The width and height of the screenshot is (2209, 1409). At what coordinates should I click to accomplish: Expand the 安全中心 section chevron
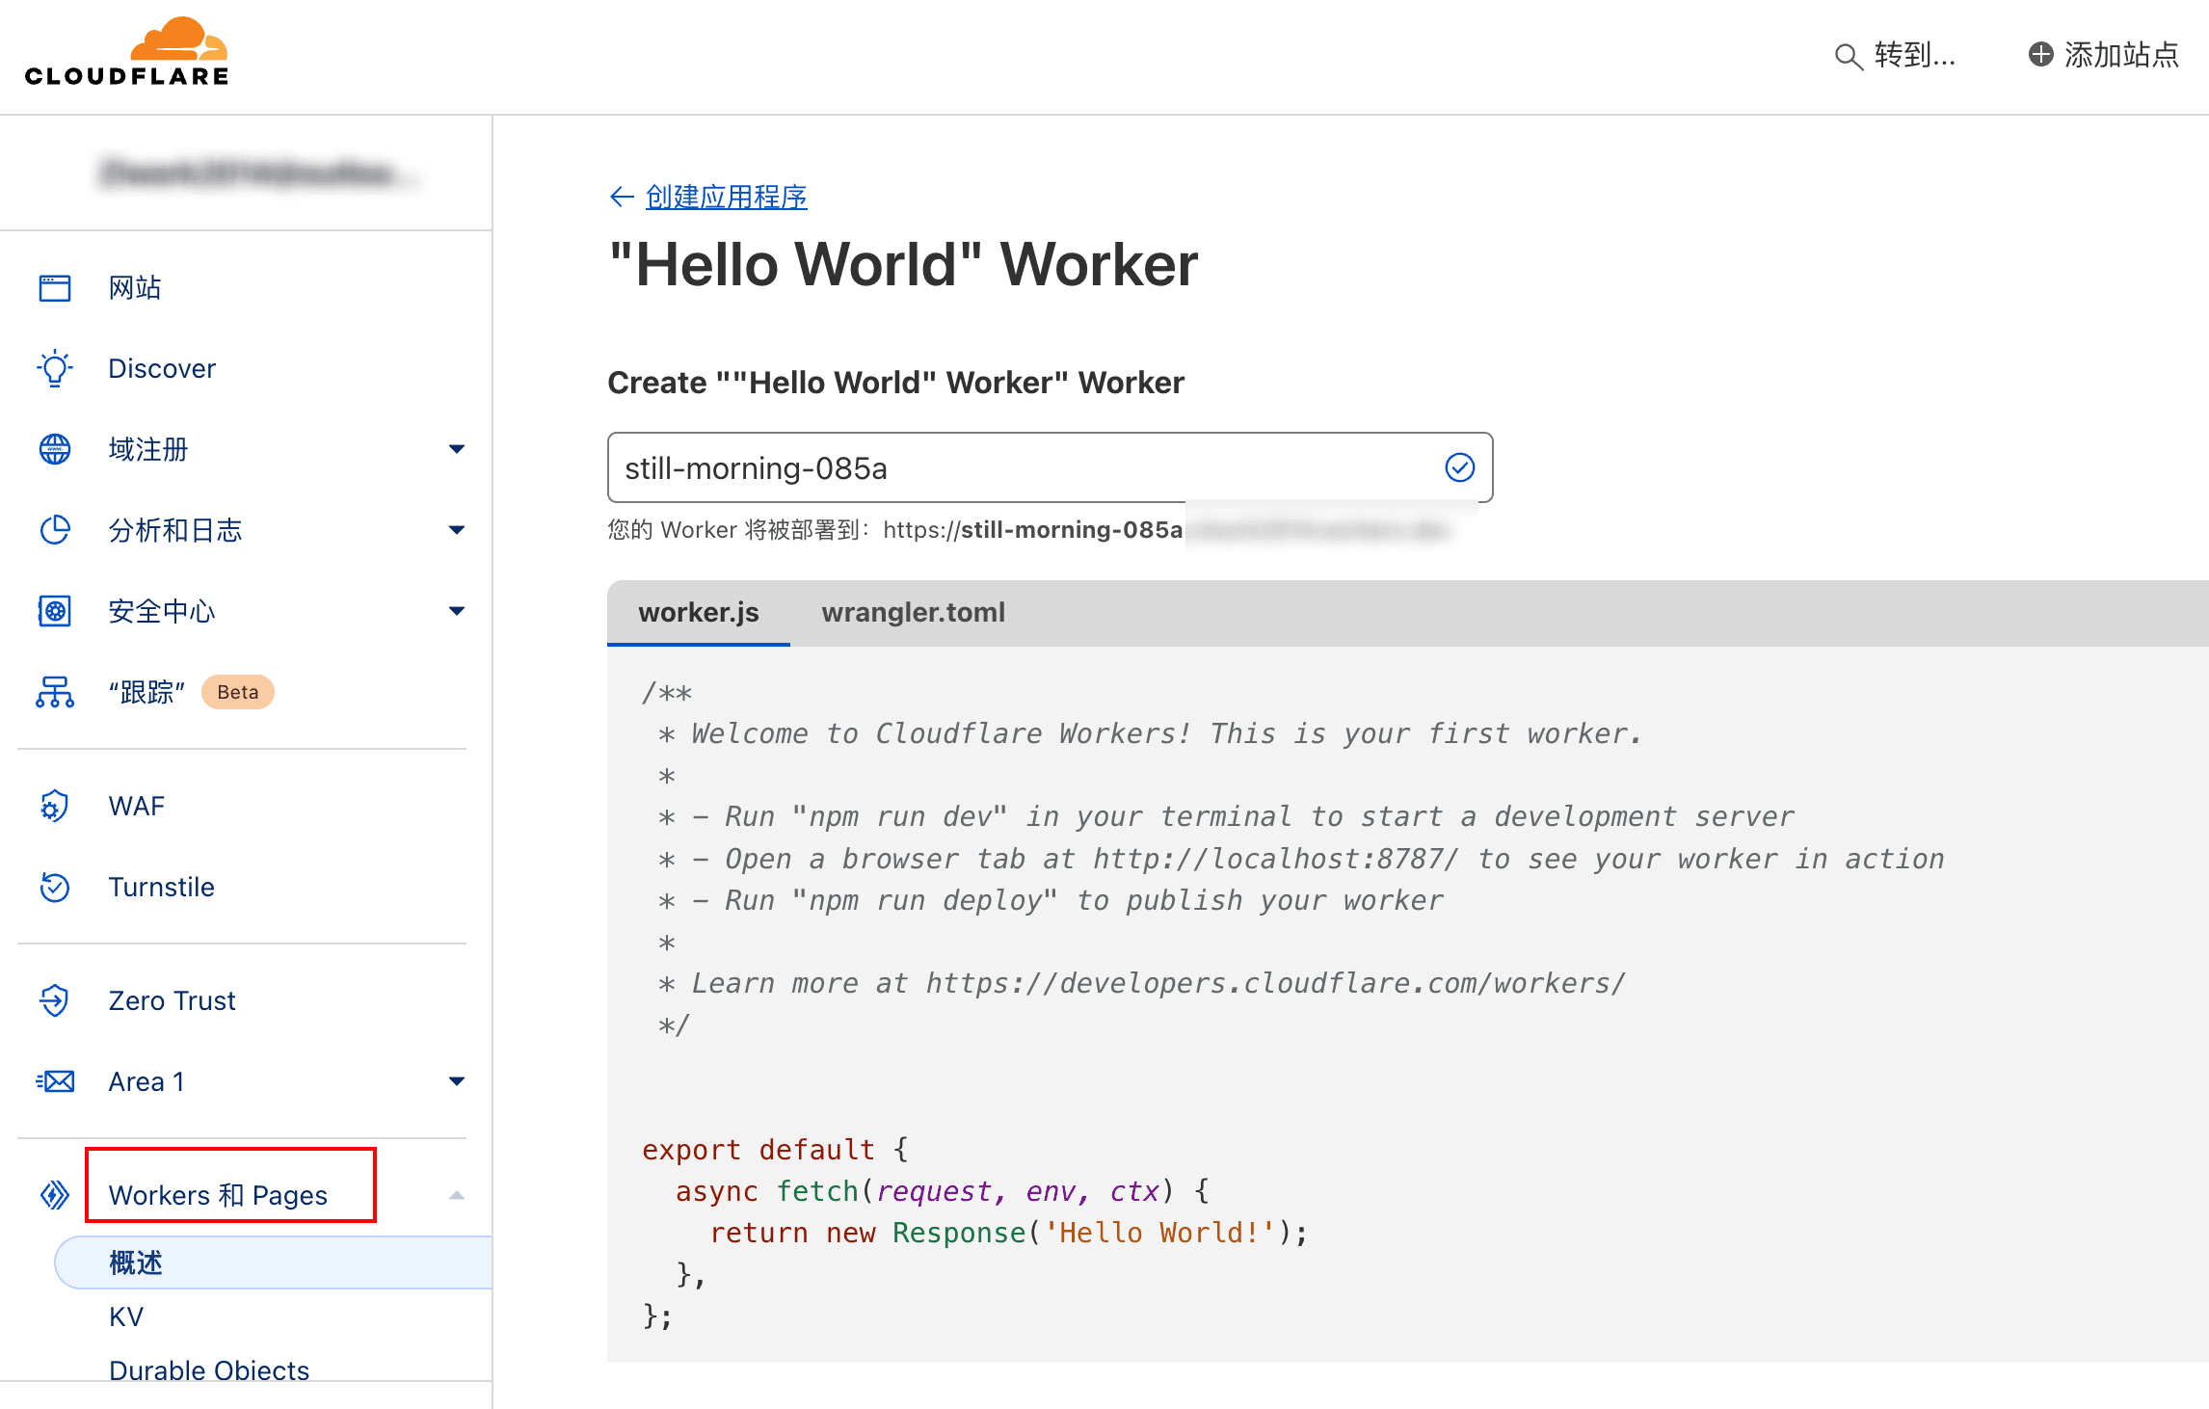pos(456,610)
